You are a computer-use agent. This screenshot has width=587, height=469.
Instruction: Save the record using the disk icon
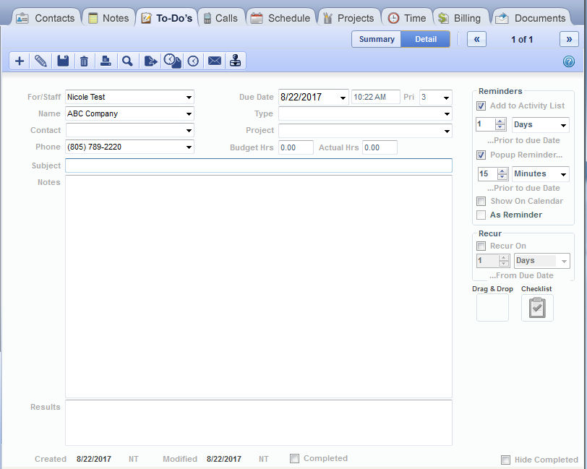(62, 61)
